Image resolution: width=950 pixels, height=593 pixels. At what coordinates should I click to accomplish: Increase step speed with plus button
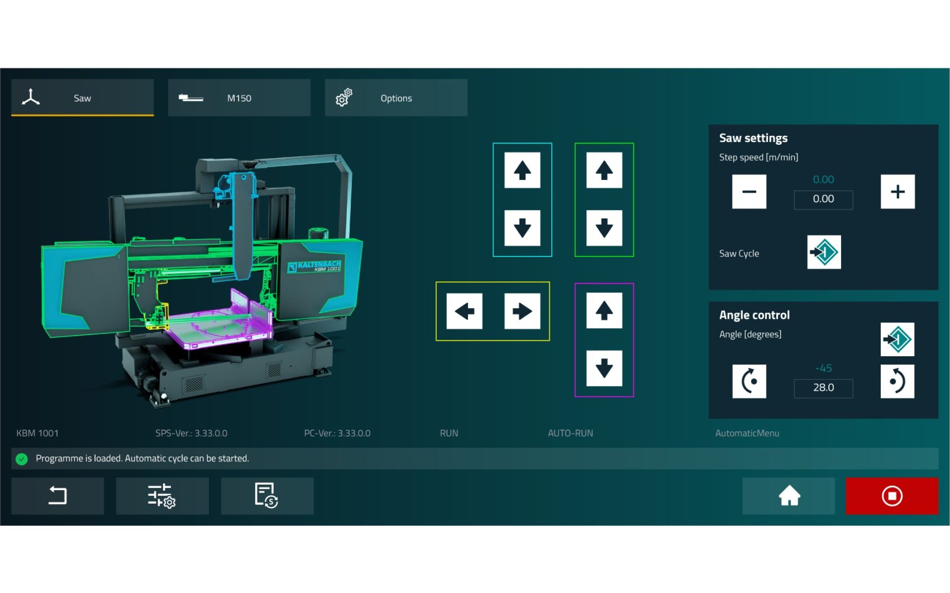pyautogui.click(x=897, y=192)
